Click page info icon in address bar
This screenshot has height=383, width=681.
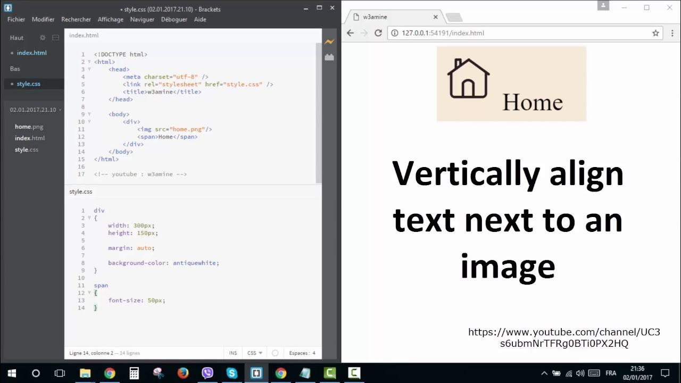pos(394,33)
